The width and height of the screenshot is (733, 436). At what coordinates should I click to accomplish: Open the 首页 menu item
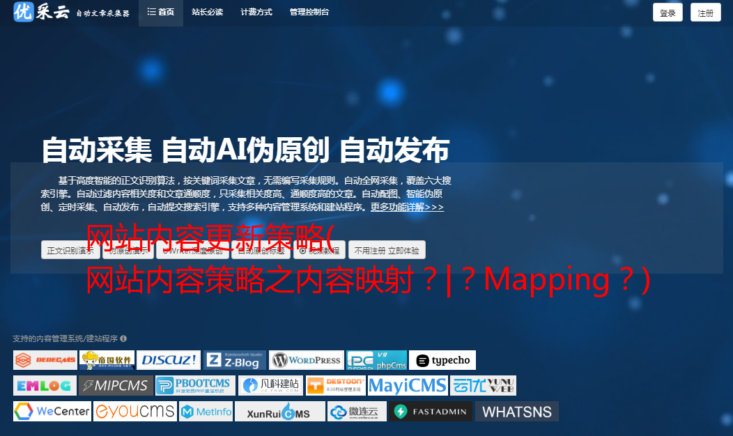[x=161, y=12]
